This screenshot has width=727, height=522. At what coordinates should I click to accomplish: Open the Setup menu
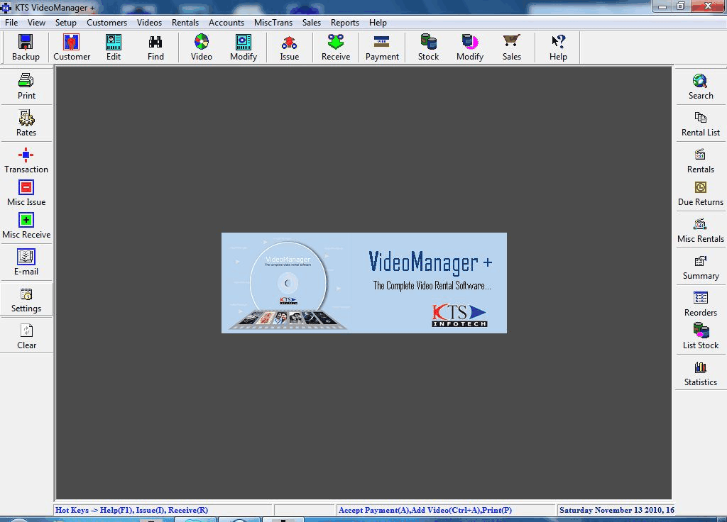66,22
